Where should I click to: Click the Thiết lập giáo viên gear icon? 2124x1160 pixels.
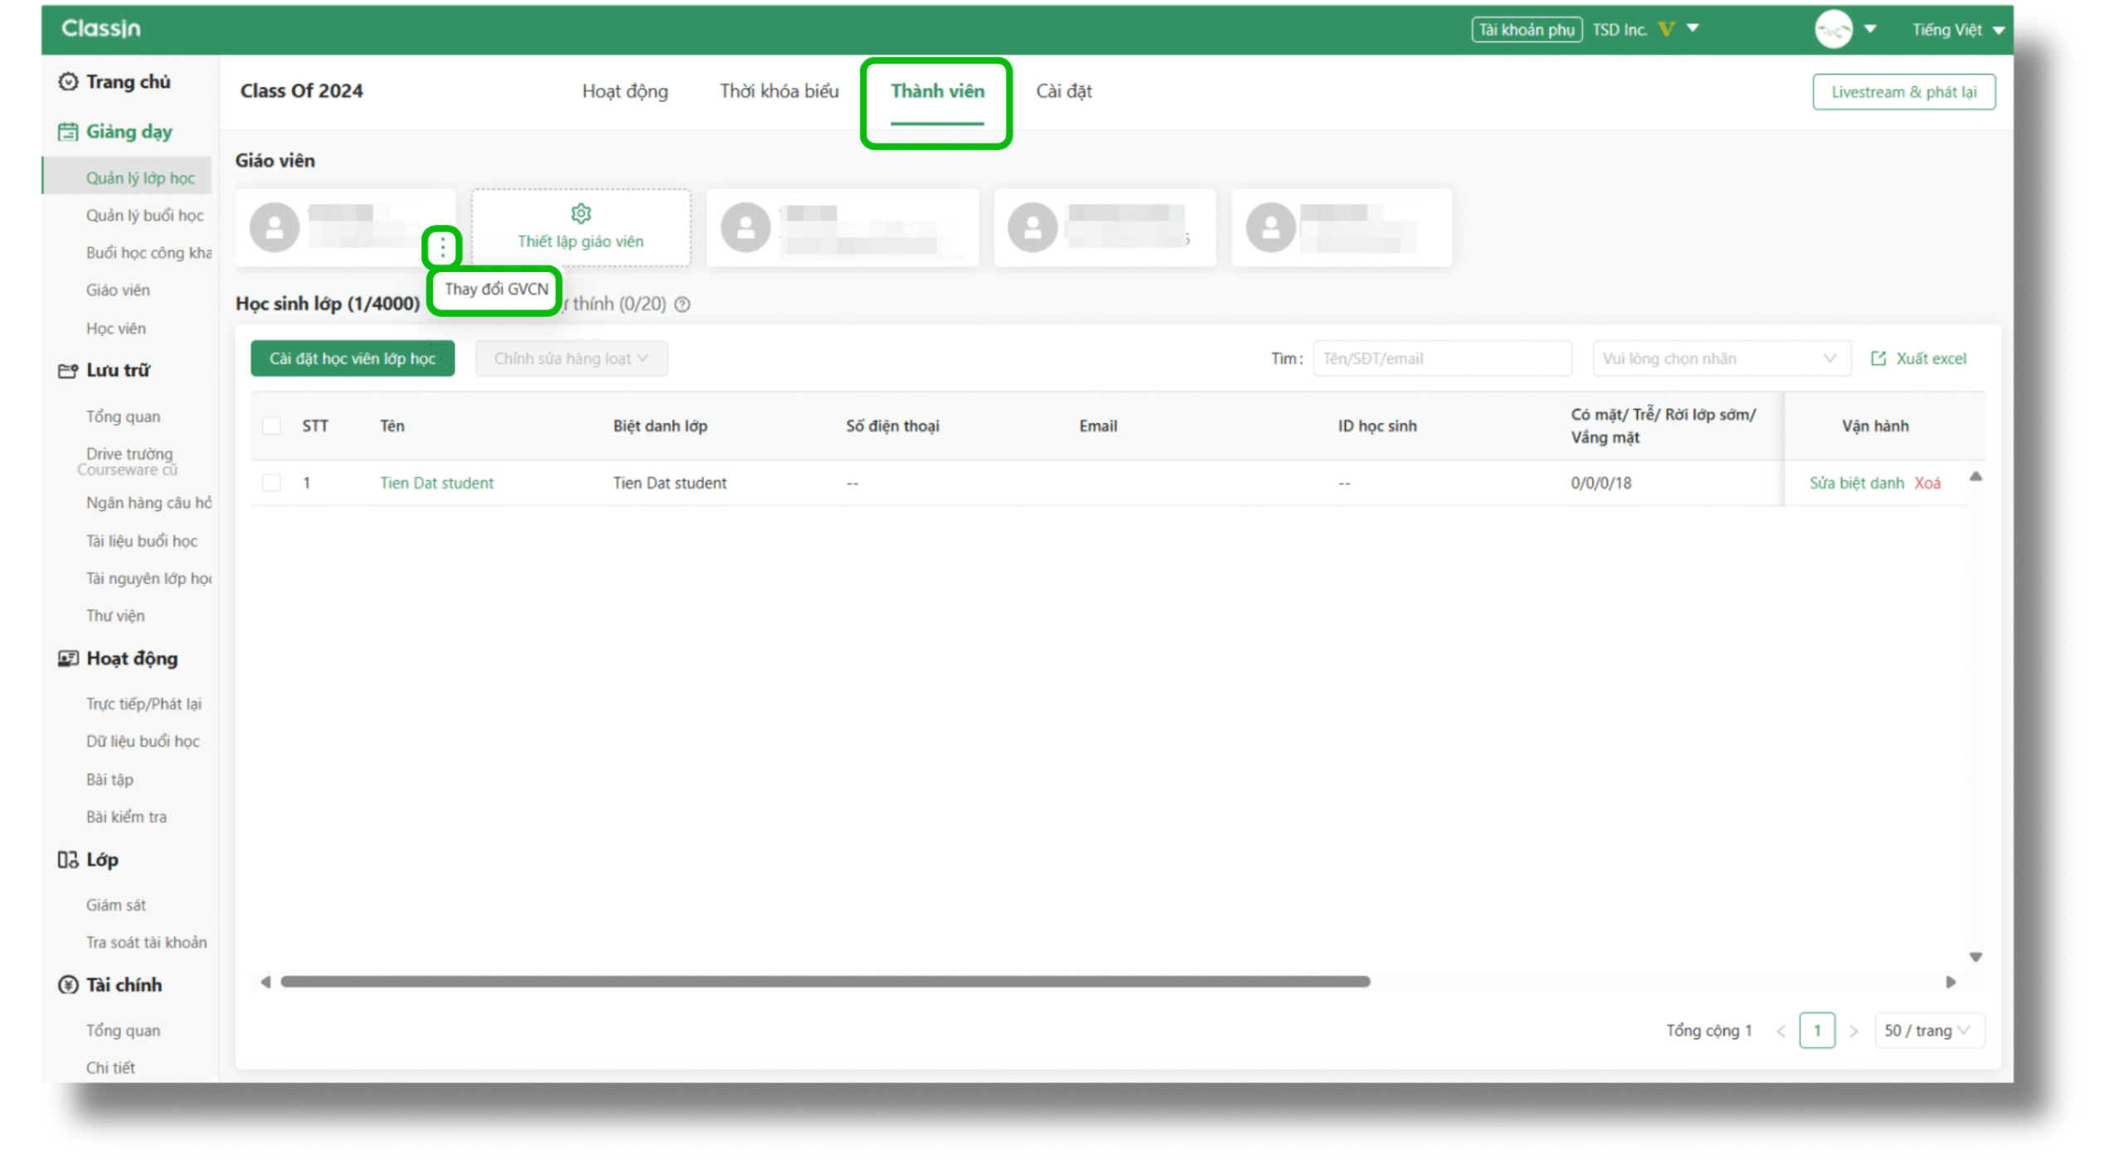581,214
